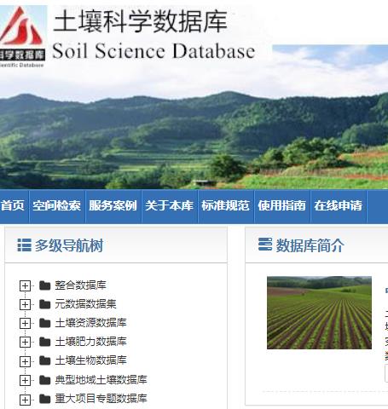This screenshot has width=388, height=409.
Task: Click the 数据库简介 panel heading
Action: (x=310, y=245)
